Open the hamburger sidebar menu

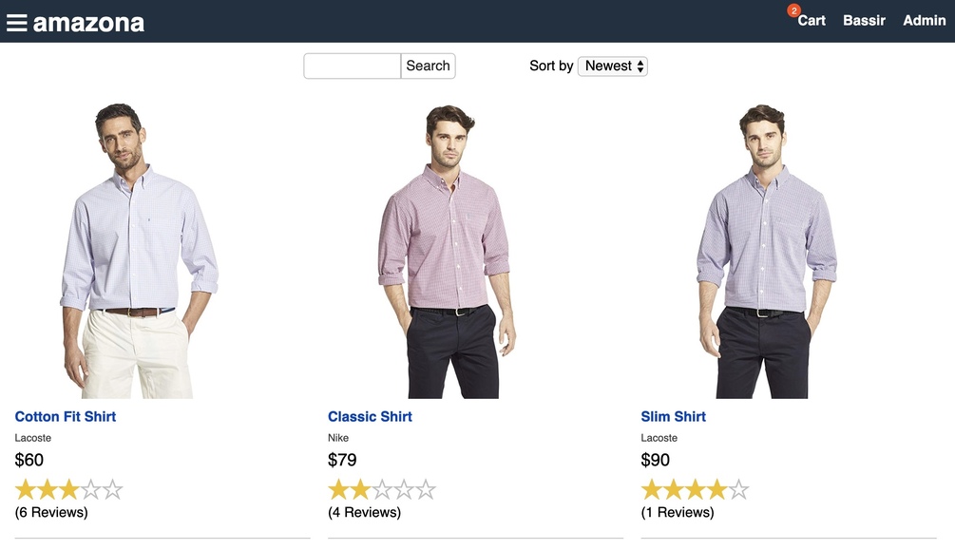click(16, 23)
